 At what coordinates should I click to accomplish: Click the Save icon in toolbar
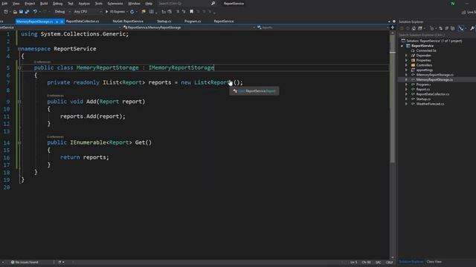pyautogui.click(x=21, y=12)
